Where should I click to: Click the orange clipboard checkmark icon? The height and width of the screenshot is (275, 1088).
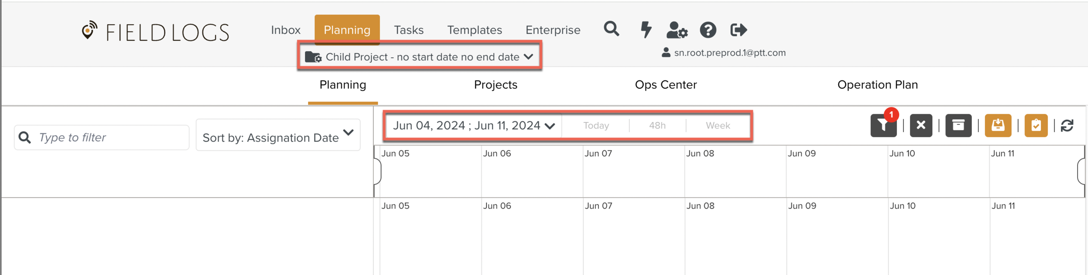(x=1036, y=126)
